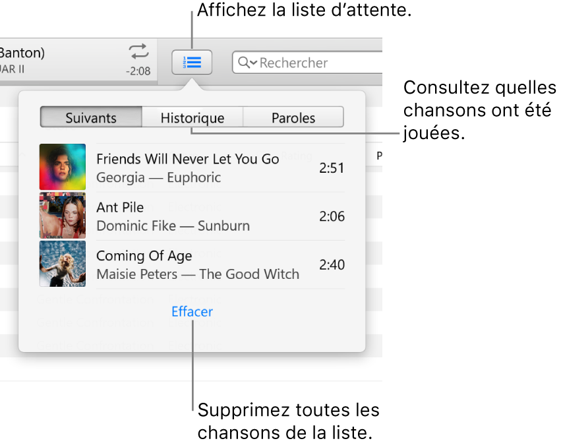Click the Effacer link
Image resolution: width=561 pixels, height=447 pixels.
tap(192, 311)
